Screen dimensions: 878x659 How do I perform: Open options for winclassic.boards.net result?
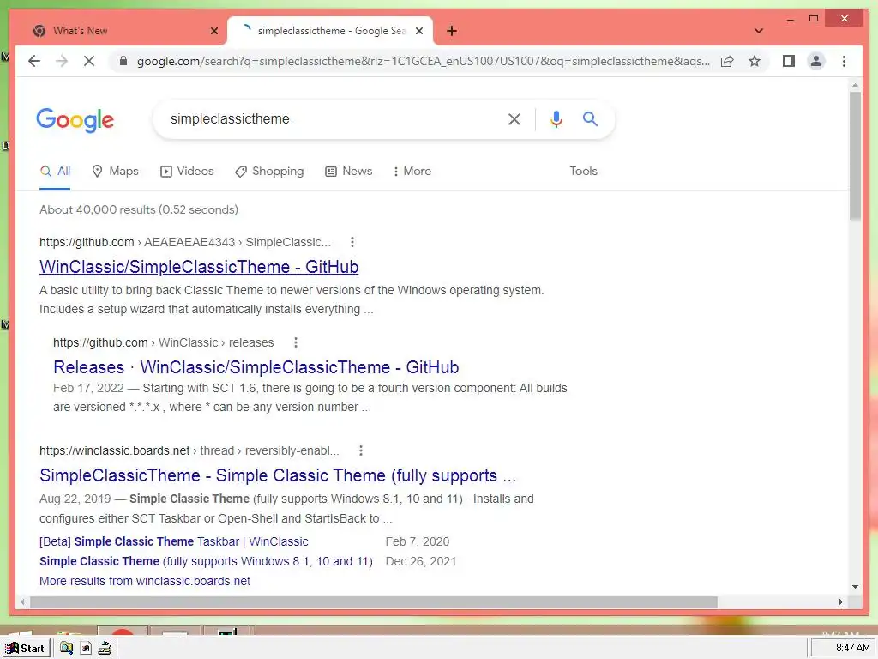[x=361, y=450]
